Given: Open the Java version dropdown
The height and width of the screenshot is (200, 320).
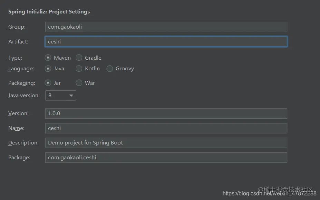Looking at the screenshot, I should pos(61,96).
